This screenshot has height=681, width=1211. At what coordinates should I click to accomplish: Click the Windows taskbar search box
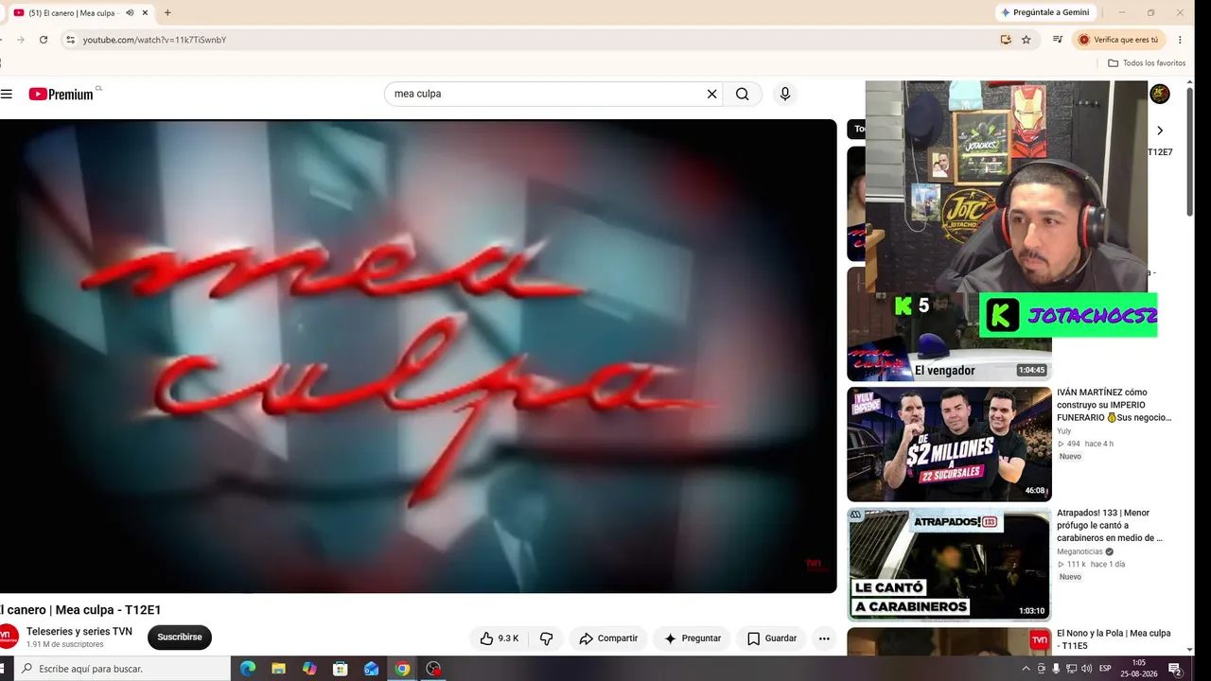pyautogui.click(x=123, y=669)
